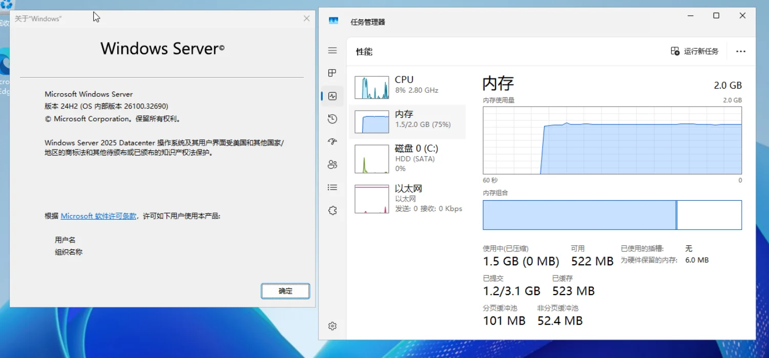Click '522 MB' available value
Viewport: 769px width, 358px height.
[592, 261]
